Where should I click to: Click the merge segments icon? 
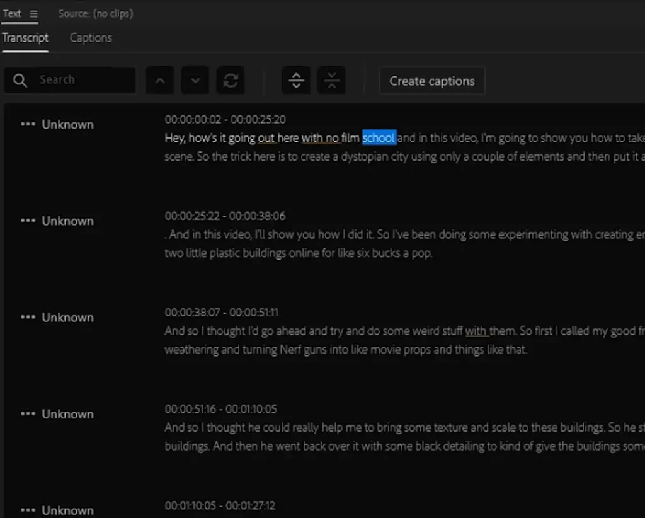331,81
